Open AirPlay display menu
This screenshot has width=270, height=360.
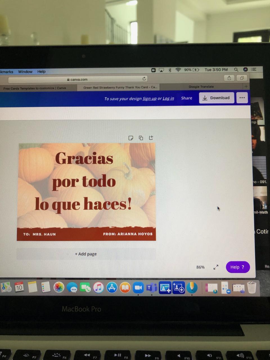161,70
